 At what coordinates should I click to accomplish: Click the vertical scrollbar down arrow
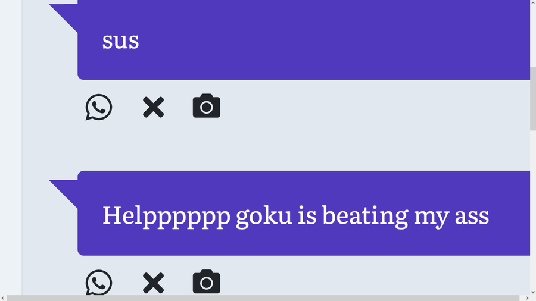(533, 292)
